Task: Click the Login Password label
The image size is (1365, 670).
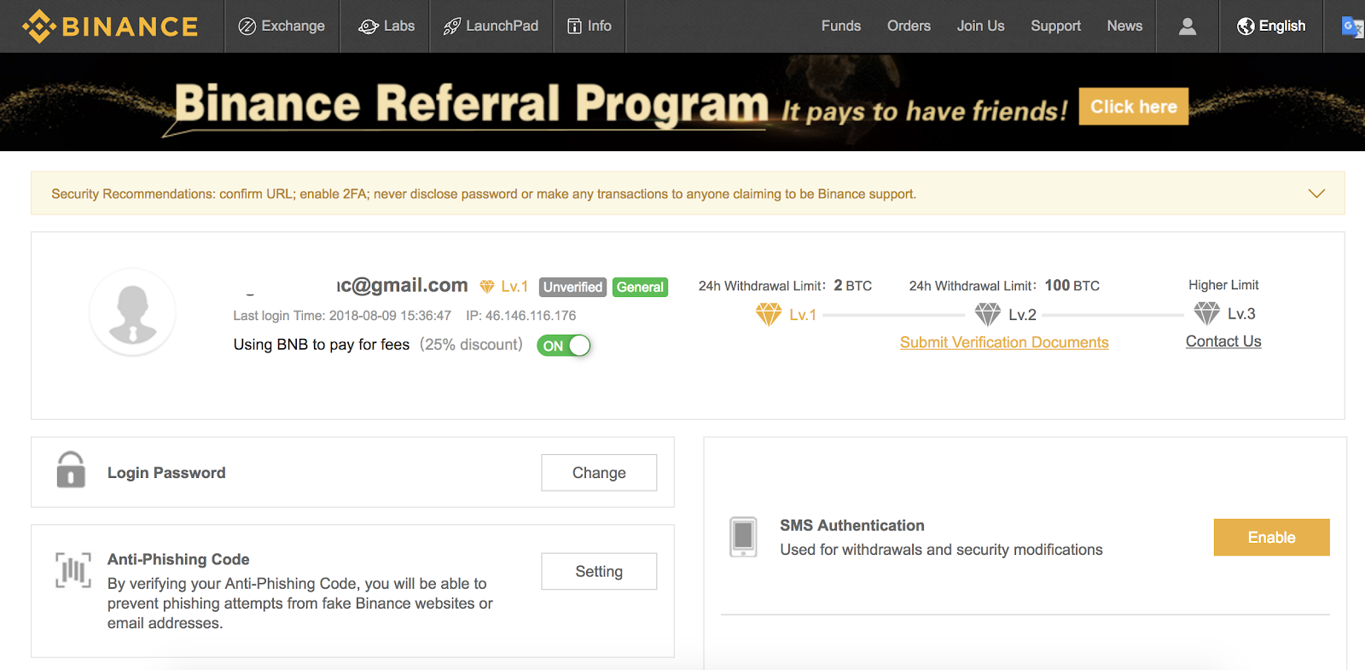Action: click(166, 473)
